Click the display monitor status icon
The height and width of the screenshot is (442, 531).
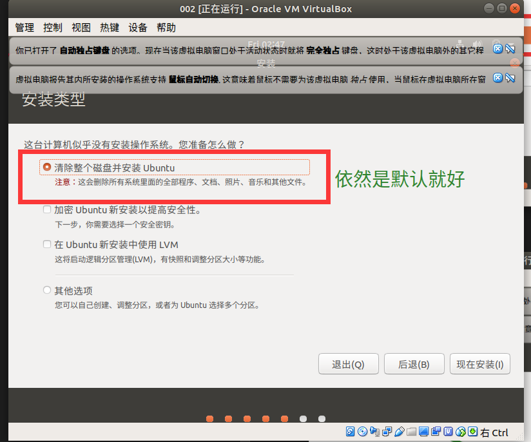click(x=424, y=432)
